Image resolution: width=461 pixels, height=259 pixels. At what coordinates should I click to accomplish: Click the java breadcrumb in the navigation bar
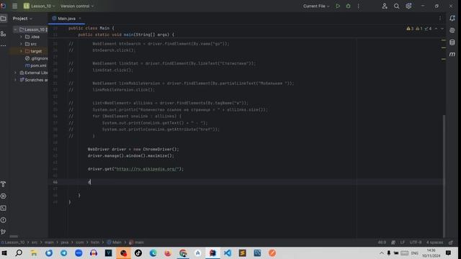click(x=64, y=242)
